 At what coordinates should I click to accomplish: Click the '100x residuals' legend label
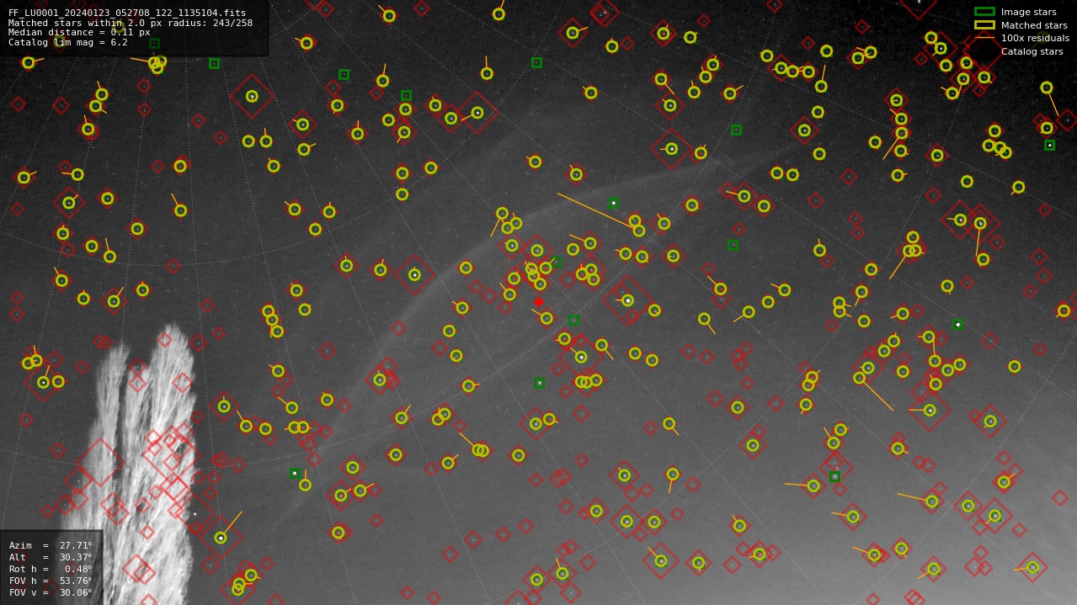coord(1035,38)
